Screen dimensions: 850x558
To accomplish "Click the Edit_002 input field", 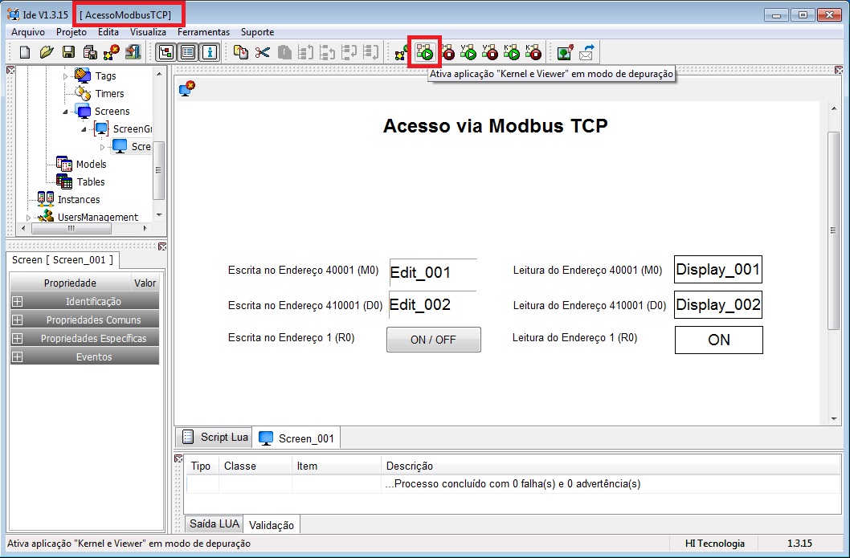I will point(433,304).
